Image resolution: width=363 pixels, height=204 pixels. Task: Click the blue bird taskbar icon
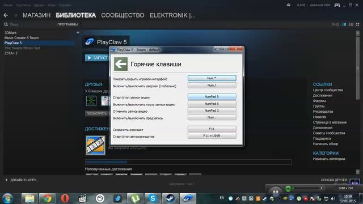pyautogui.click(x=117, y=198)
